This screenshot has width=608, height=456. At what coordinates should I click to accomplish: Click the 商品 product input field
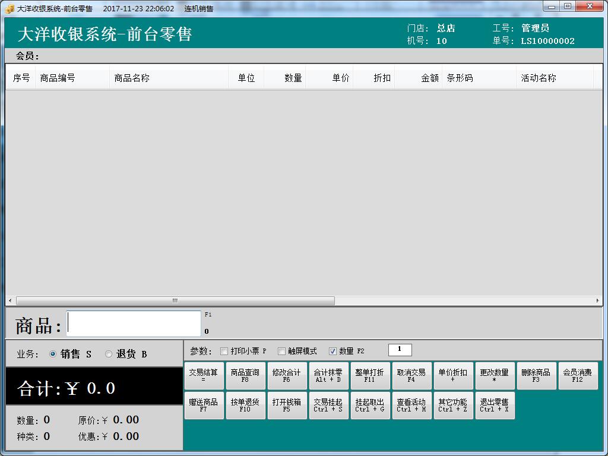(x=134, y=324)
